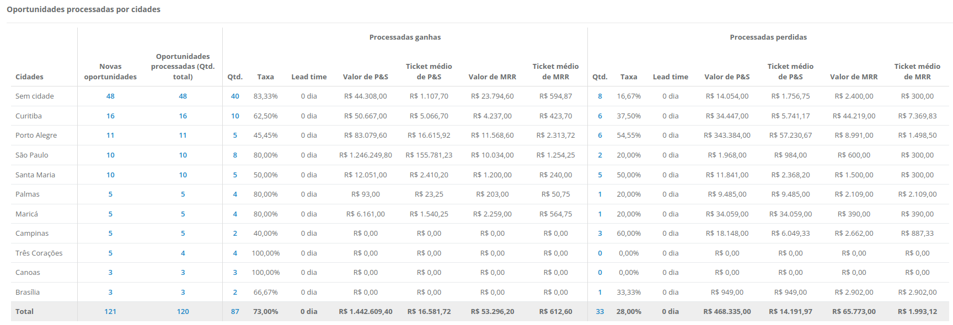Click the Total row's 120 processed link

click(183, 312)
